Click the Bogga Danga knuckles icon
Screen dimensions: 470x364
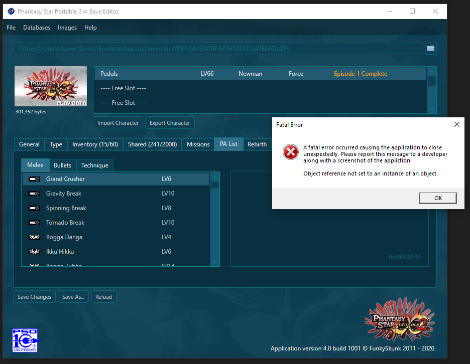coord(34,237)
